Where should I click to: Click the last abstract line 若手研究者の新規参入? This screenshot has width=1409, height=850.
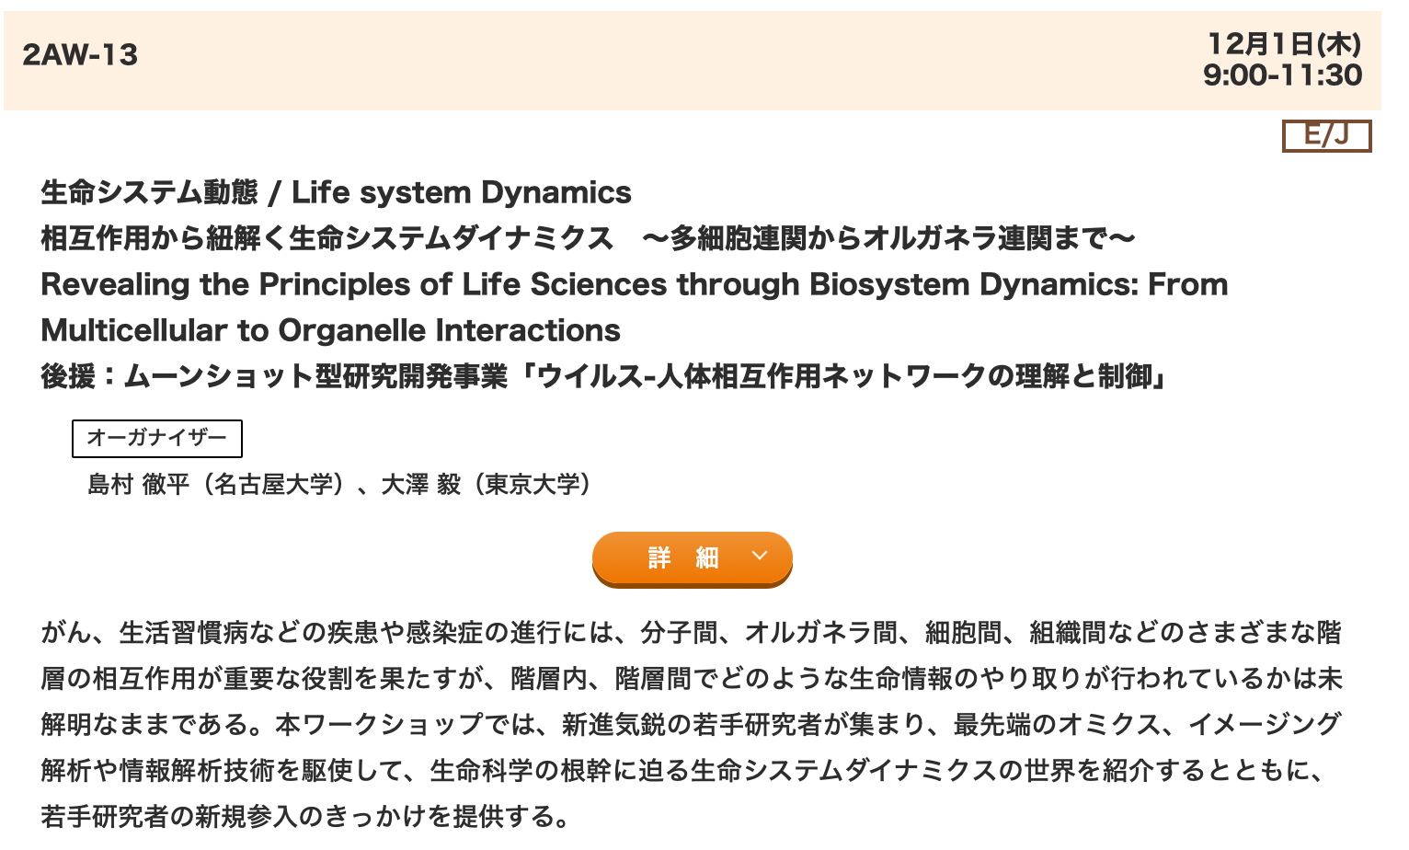click(x=306, y=816)
